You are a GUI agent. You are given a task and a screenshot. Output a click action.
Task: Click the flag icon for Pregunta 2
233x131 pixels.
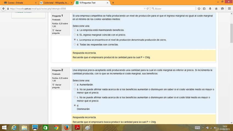coord(53,85)
